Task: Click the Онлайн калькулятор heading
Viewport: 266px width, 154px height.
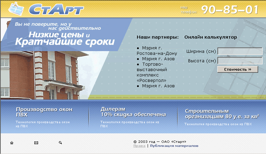Action: point(211,37)
